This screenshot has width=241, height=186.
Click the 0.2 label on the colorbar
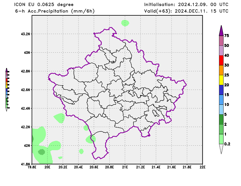tap(227, 144)
